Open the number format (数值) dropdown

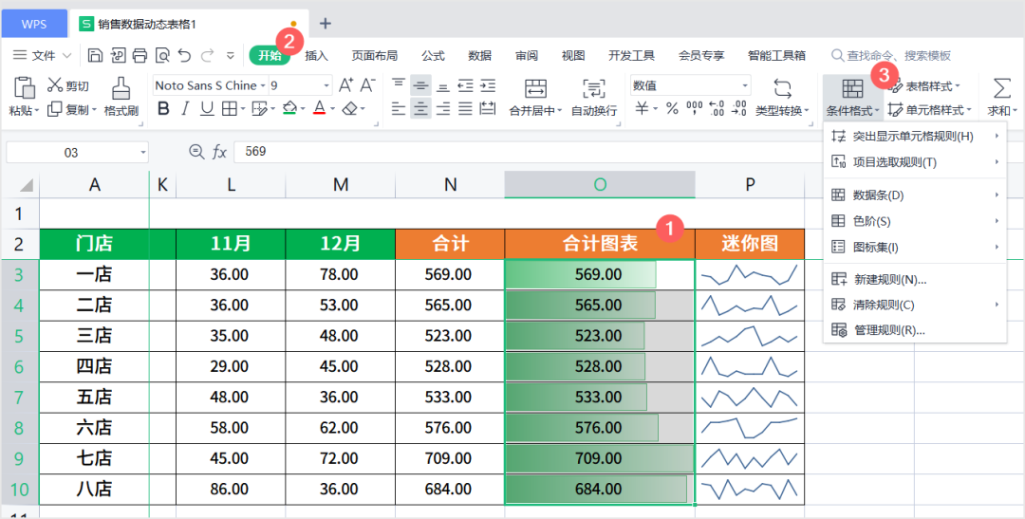pyautogui.click(x=742, y=85)
